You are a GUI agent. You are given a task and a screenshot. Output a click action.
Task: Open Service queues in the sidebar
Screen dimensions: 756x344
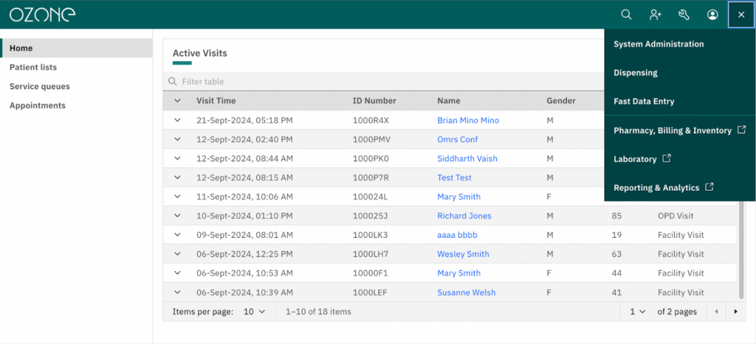76,87
